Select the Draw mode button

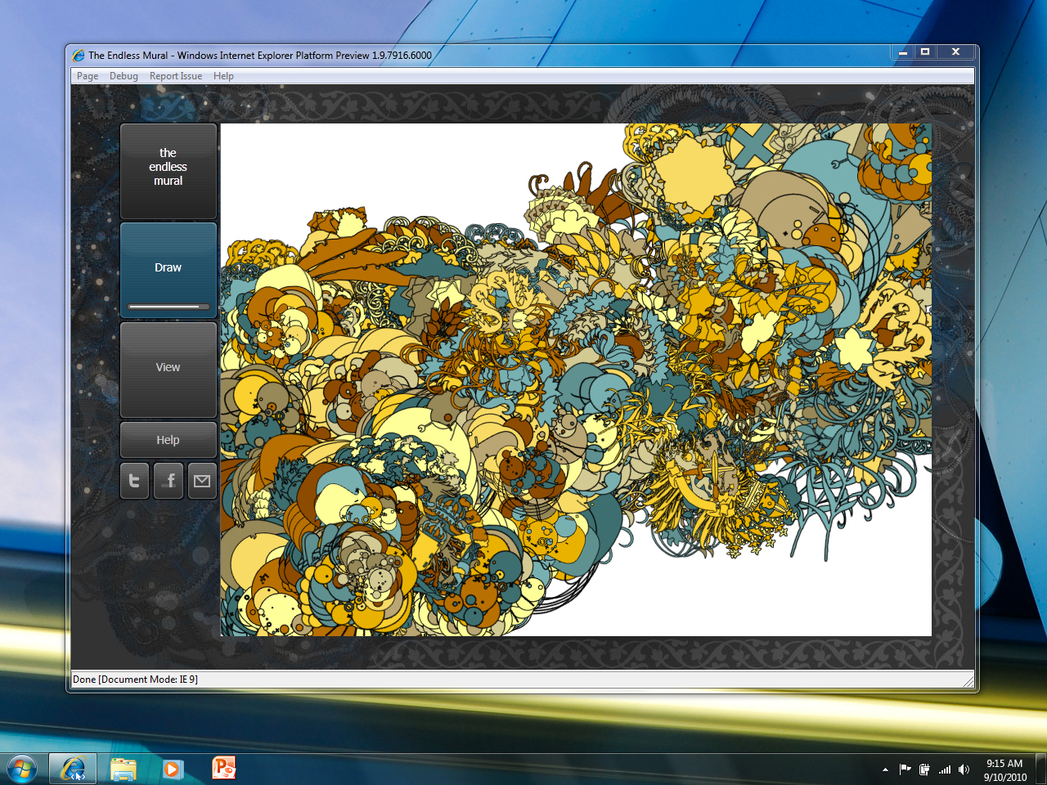[169, 267]
